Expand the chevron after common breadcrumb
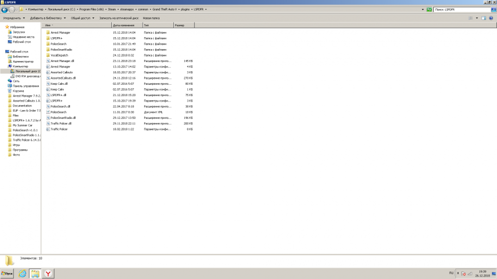Viewport: 497px width, 279px height. pyautogui.click(x=150, y=9)
